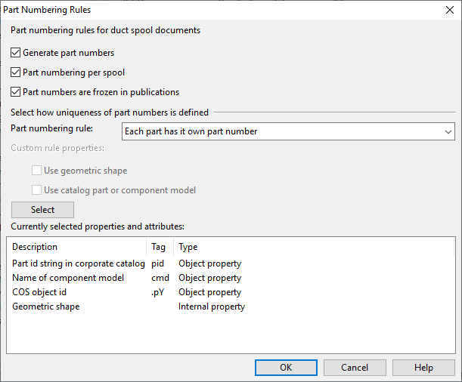
Task: Toggle the Generate part numbers checkbox
Action: (16, 53)
